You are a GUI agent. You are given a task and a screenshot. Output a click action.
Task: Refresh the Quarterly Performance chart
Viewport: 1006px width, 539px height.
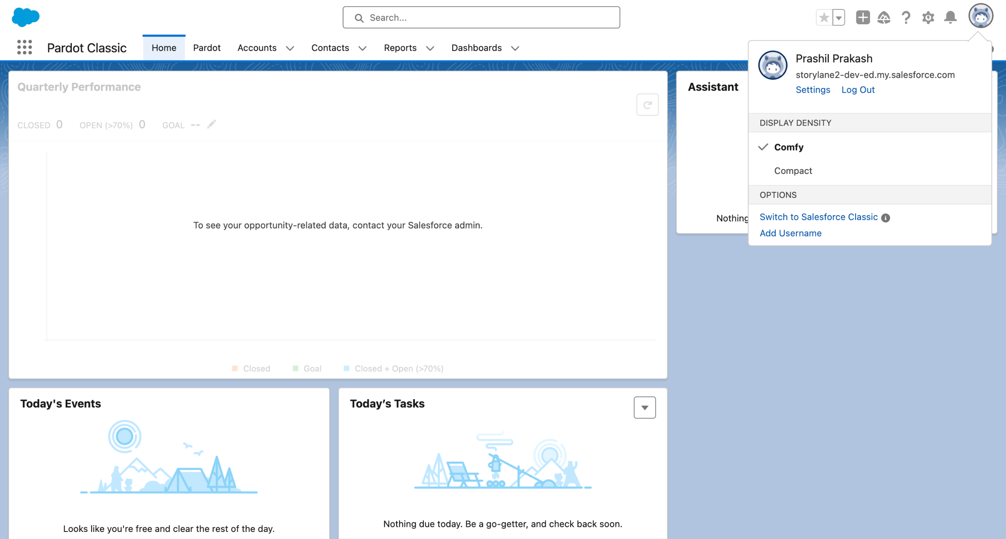647,105
